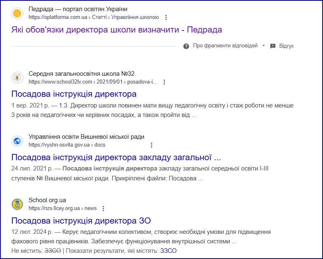Click the nzs.licey.org.ua › news URL

click(63, 208)
